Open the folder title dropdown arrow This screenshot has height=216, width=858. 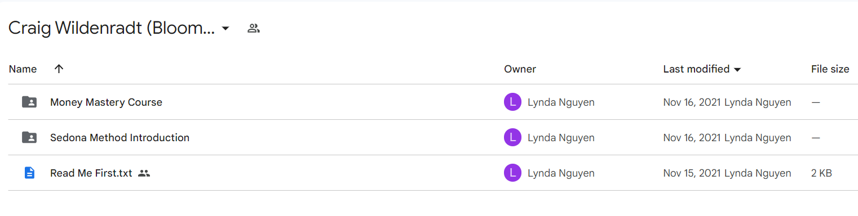point(225,29)
